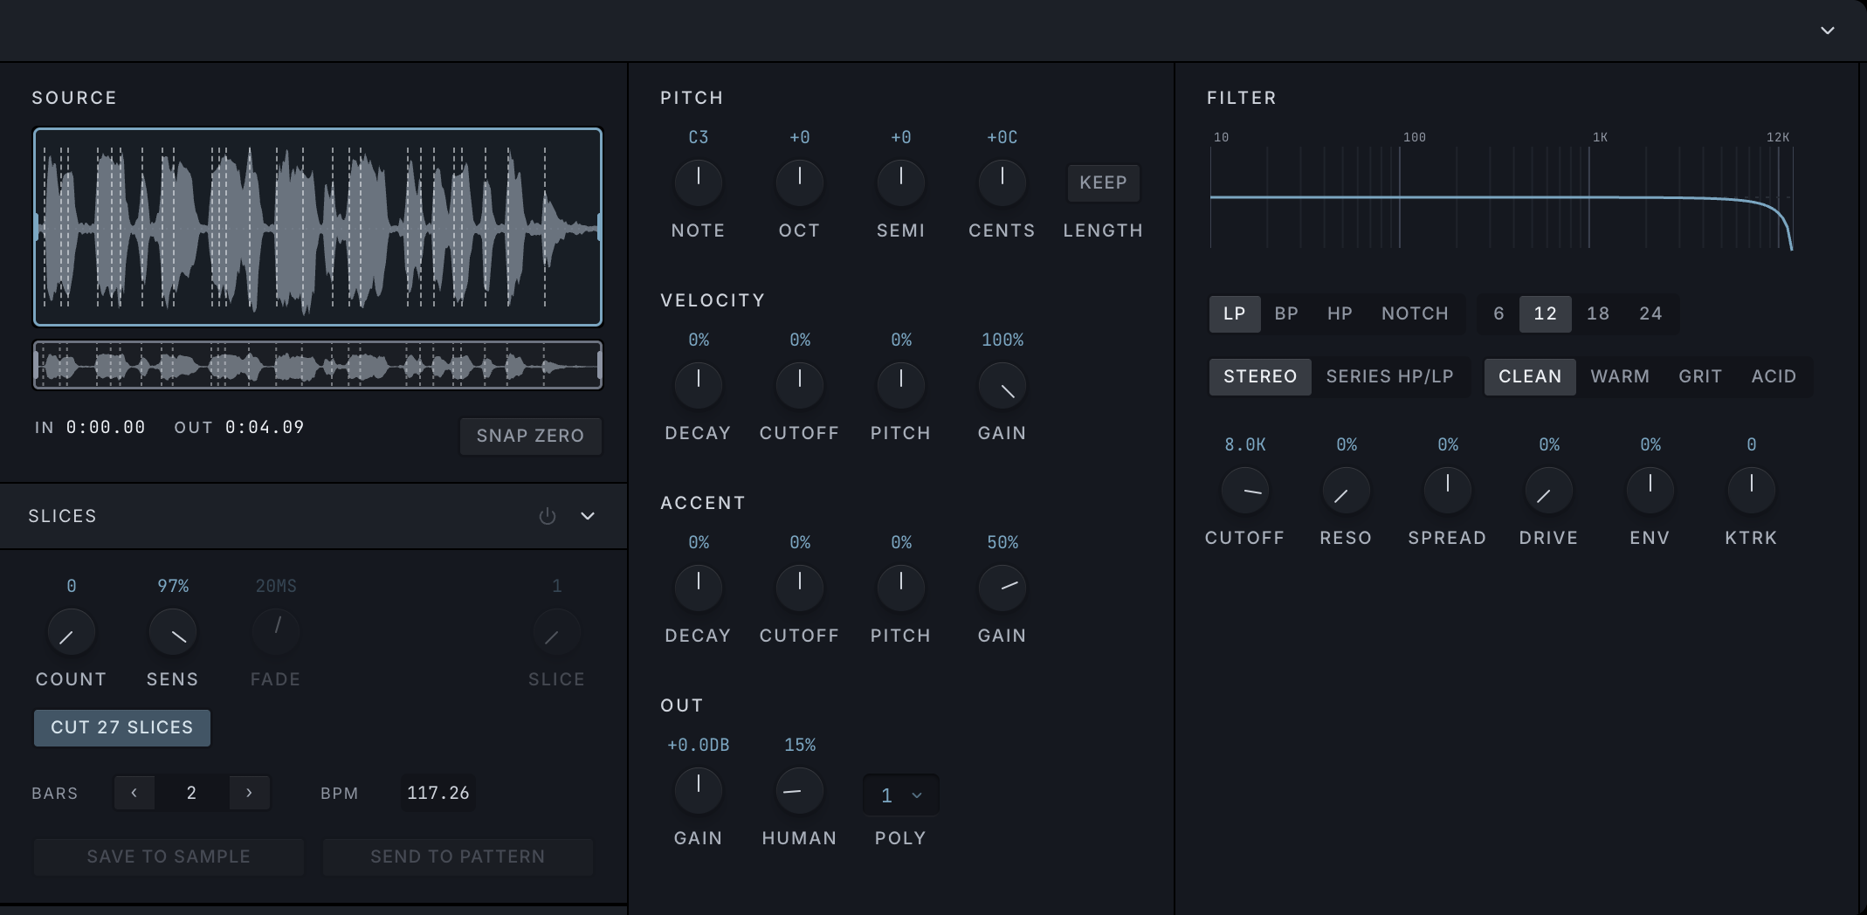Set filter slope to 18
This screenshot has height=915, width=1867.
(1598, 313)
